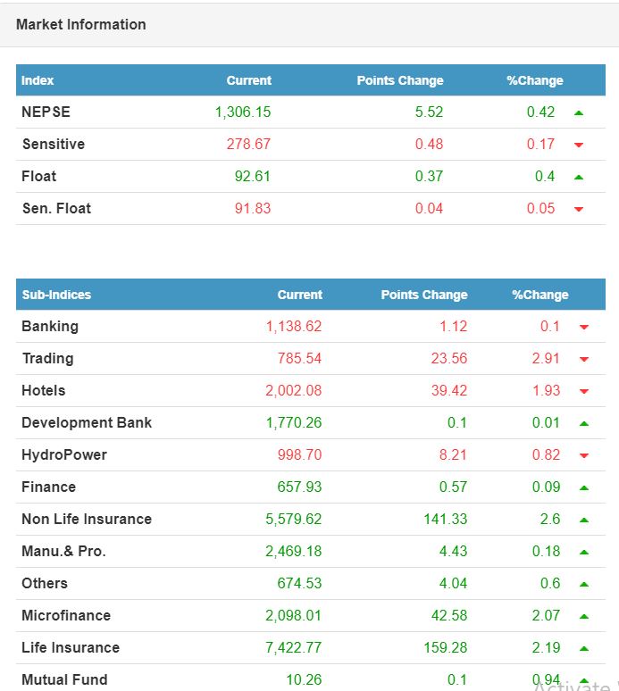
Task: Click the %Change header in Index table
Action: (534, 80)
